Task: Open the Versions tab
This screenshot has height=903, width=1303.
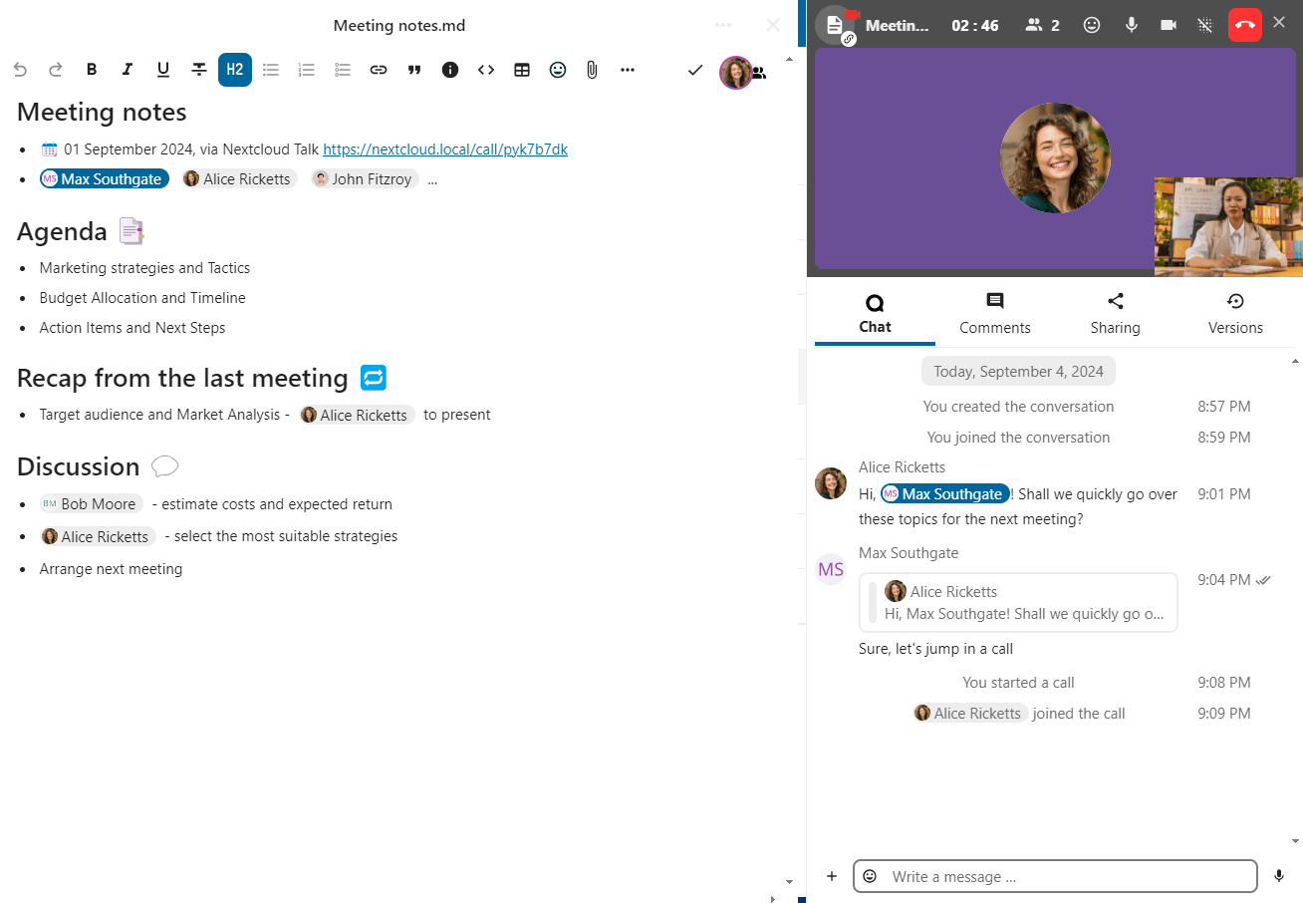Action: [x=1235, y=314]
